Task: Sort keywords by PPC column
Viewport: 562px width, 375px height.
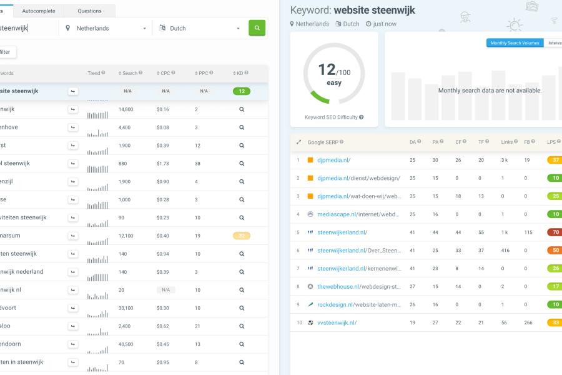Action: coord(202,73)
